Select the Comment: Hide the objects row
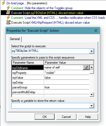106x126 pixels. tap(40, 8)
